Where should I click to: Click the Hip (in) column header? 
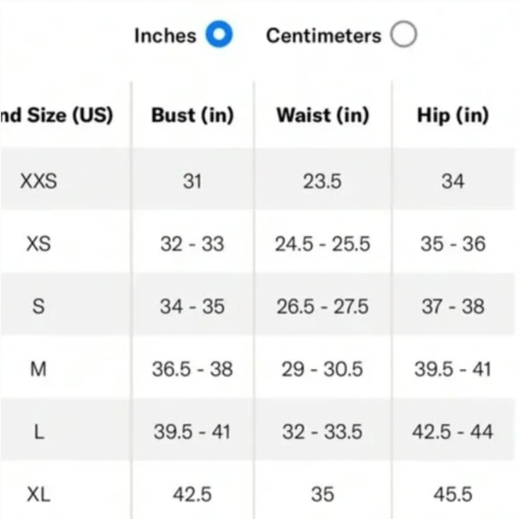coord(453,115)
